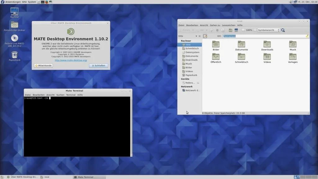Open forward history dropdown arrow
Screen dimensions: 318x179
tap(207, 30)
